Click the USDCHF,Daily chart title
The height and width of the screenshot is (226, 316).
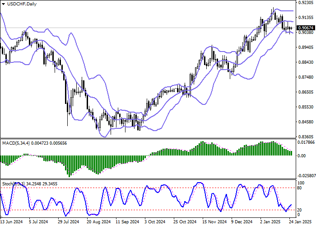[x=19, y=4]
